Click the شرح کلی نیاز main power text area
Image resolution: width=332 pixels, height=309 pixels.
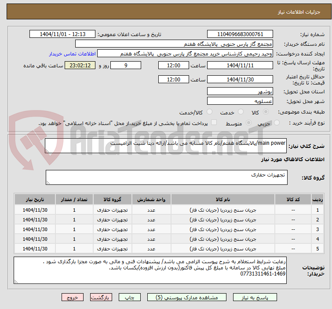tap(166, 146)
